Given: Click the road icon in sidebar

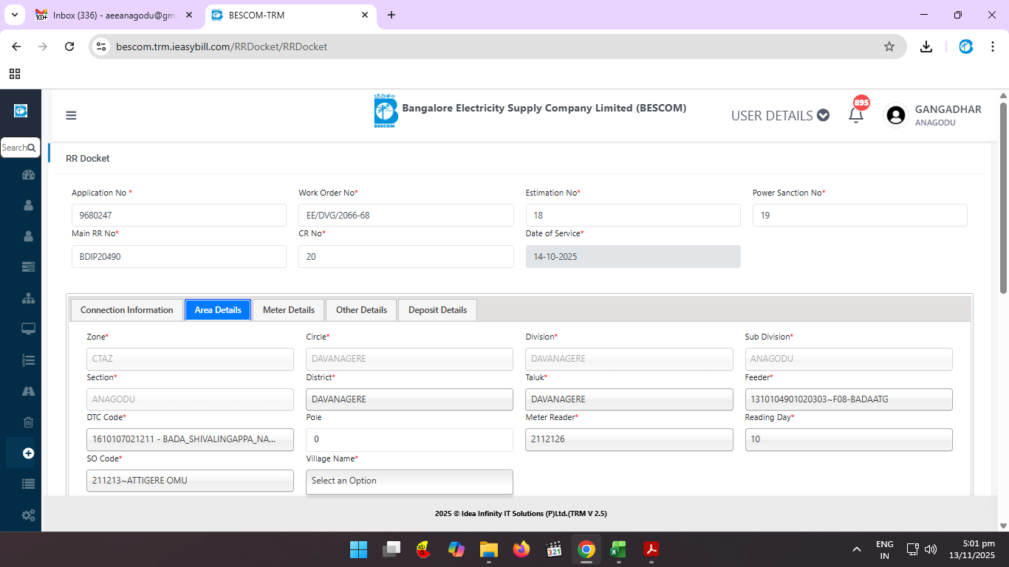Looking at the screenshot, I should coord(28,391).
